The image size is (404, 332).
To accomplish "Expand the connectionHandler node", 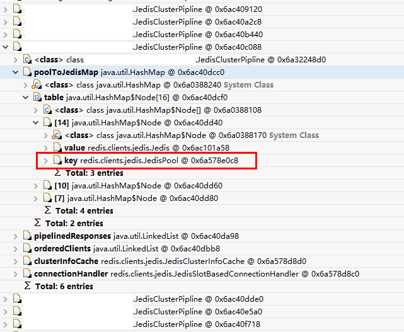I will pyautogui.click(x=16, y=274).
